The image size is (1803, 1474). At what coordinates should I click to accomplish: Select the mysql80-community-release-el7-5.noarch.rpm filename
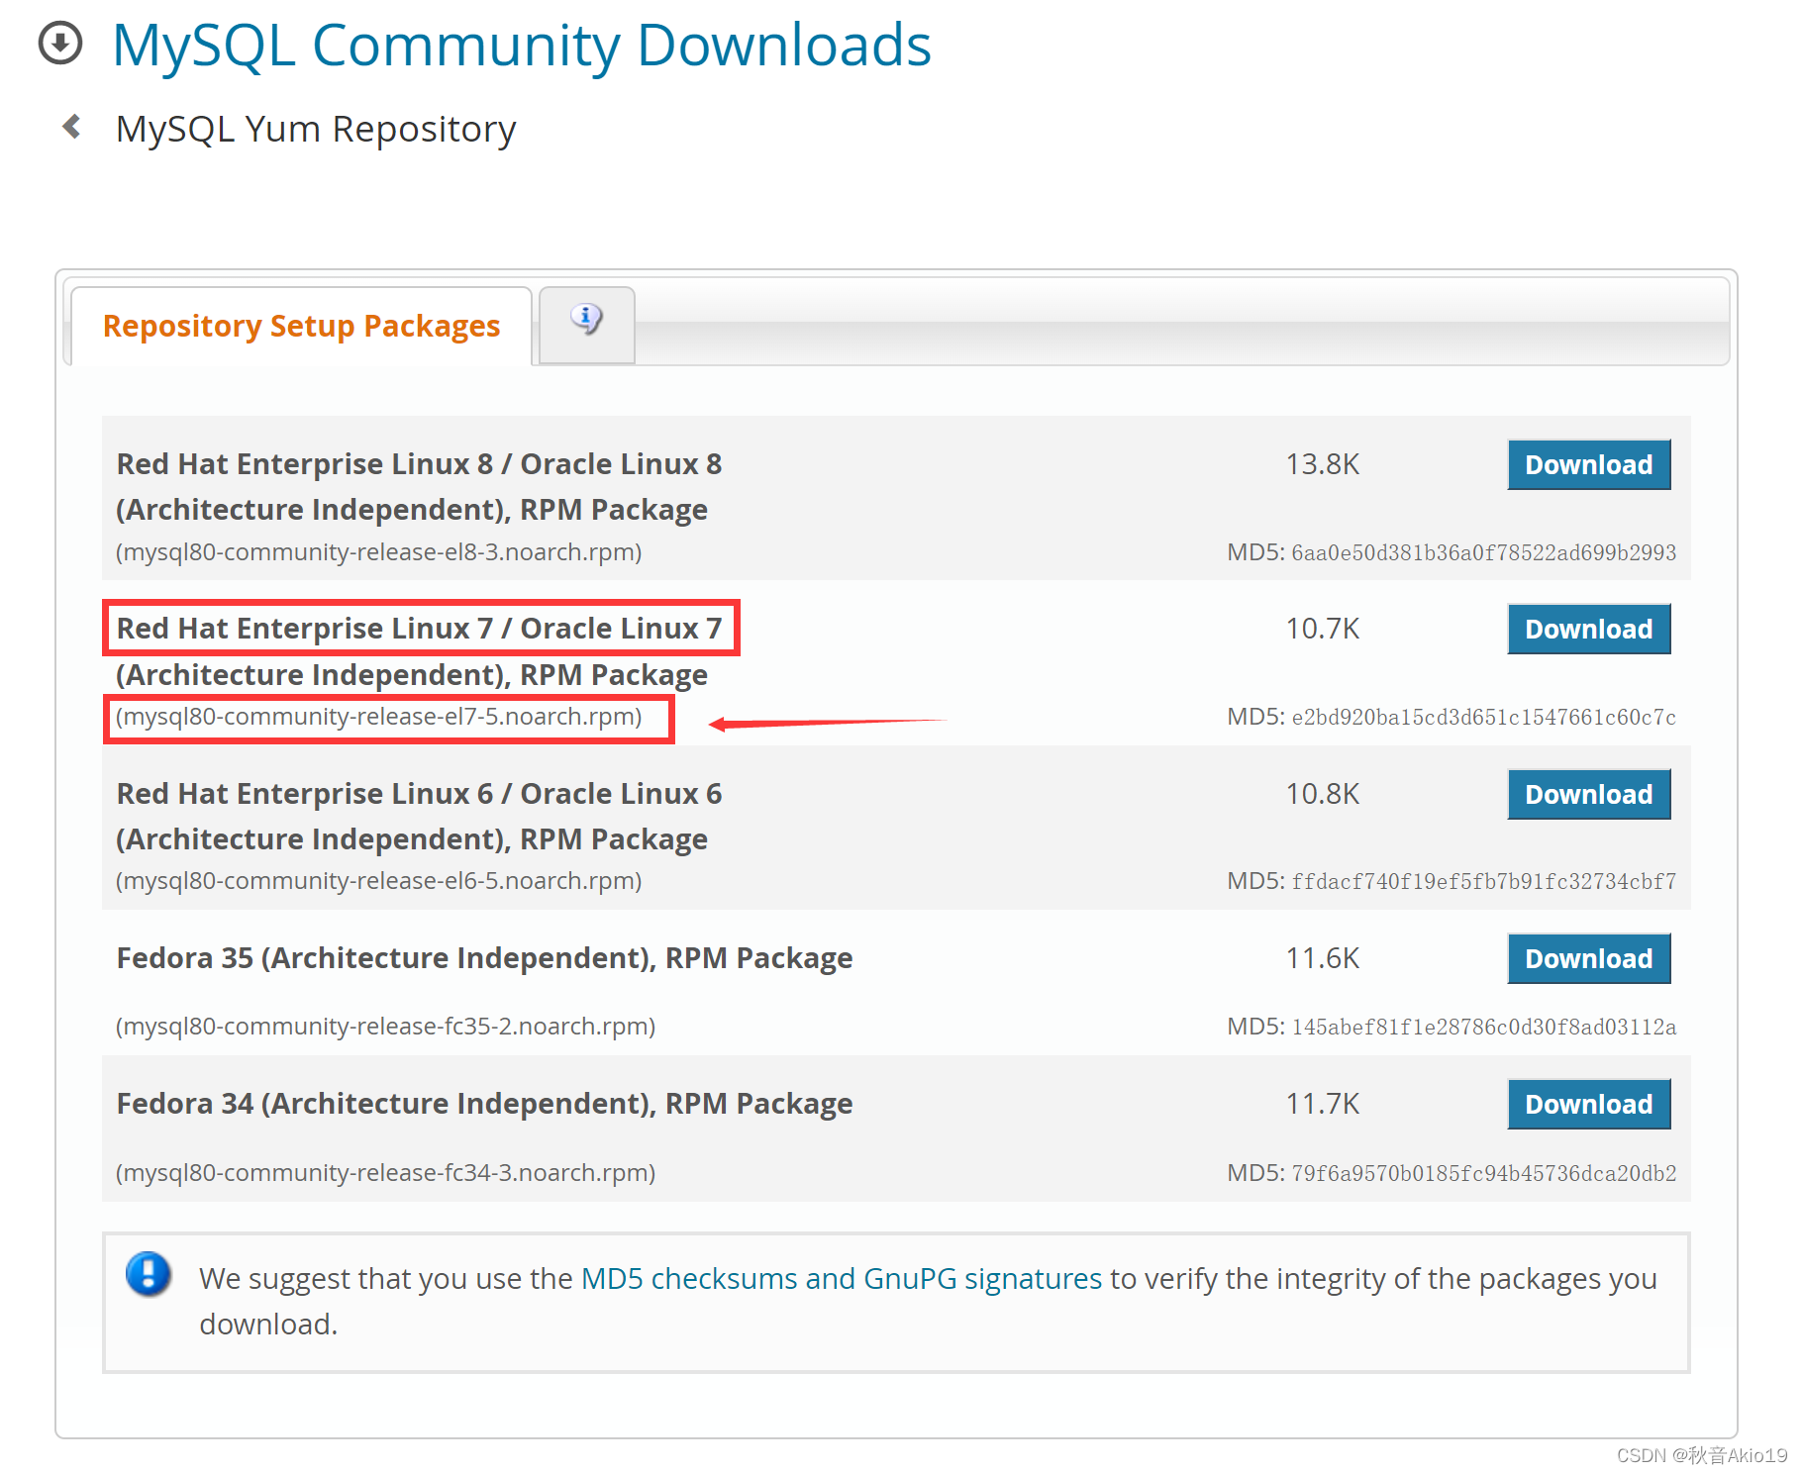click(379, 716)
